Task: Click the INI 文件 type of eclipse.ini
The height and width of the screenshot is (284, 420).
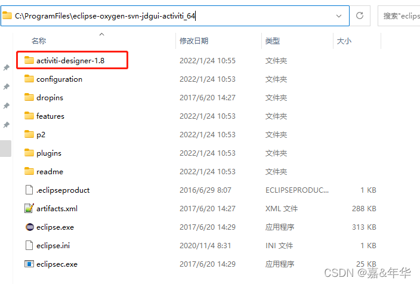Action: click(x=279, y=245)
